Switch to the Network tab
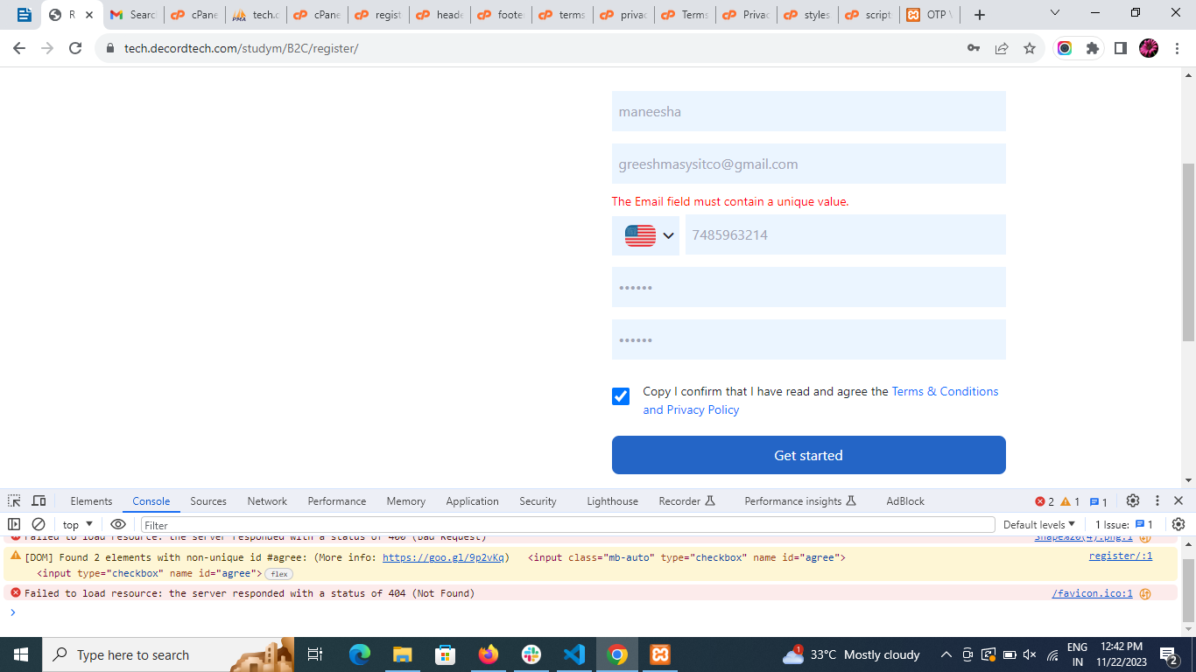Image resolution: width=1196 pixels, height=672 pixels. [x=267, y=501]
